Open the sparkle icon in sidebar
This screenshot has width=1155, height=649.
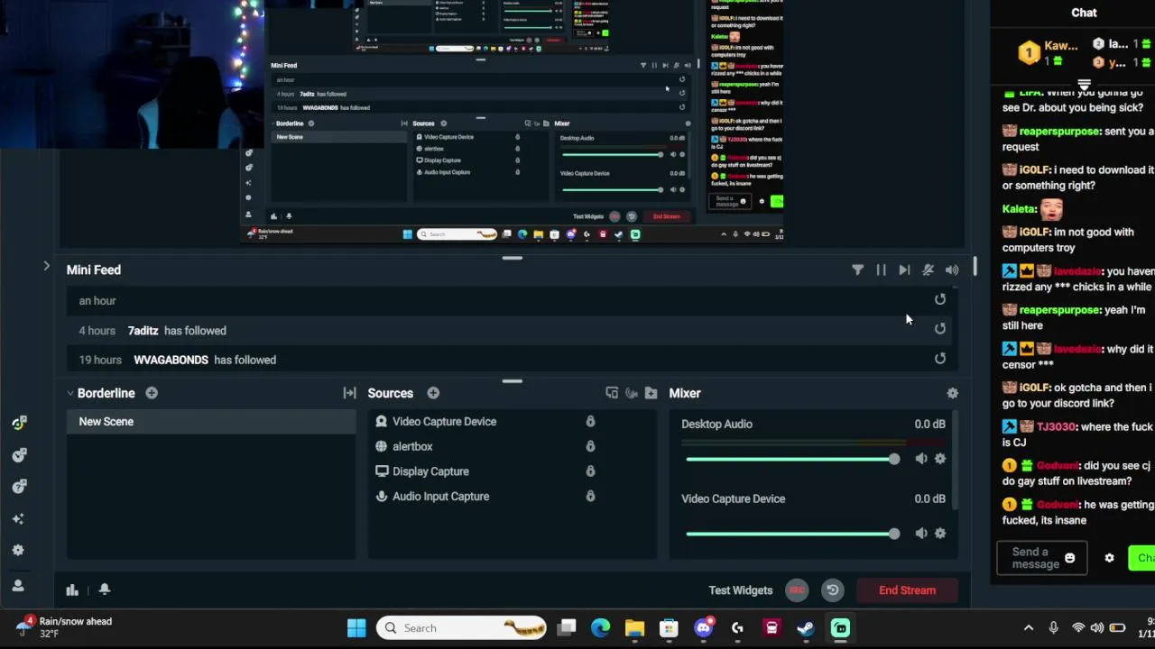click(18, 519)
